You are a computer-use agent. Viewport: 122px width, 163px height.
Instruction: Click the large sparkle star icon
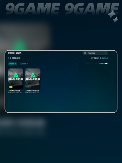[x=111, y=14]
